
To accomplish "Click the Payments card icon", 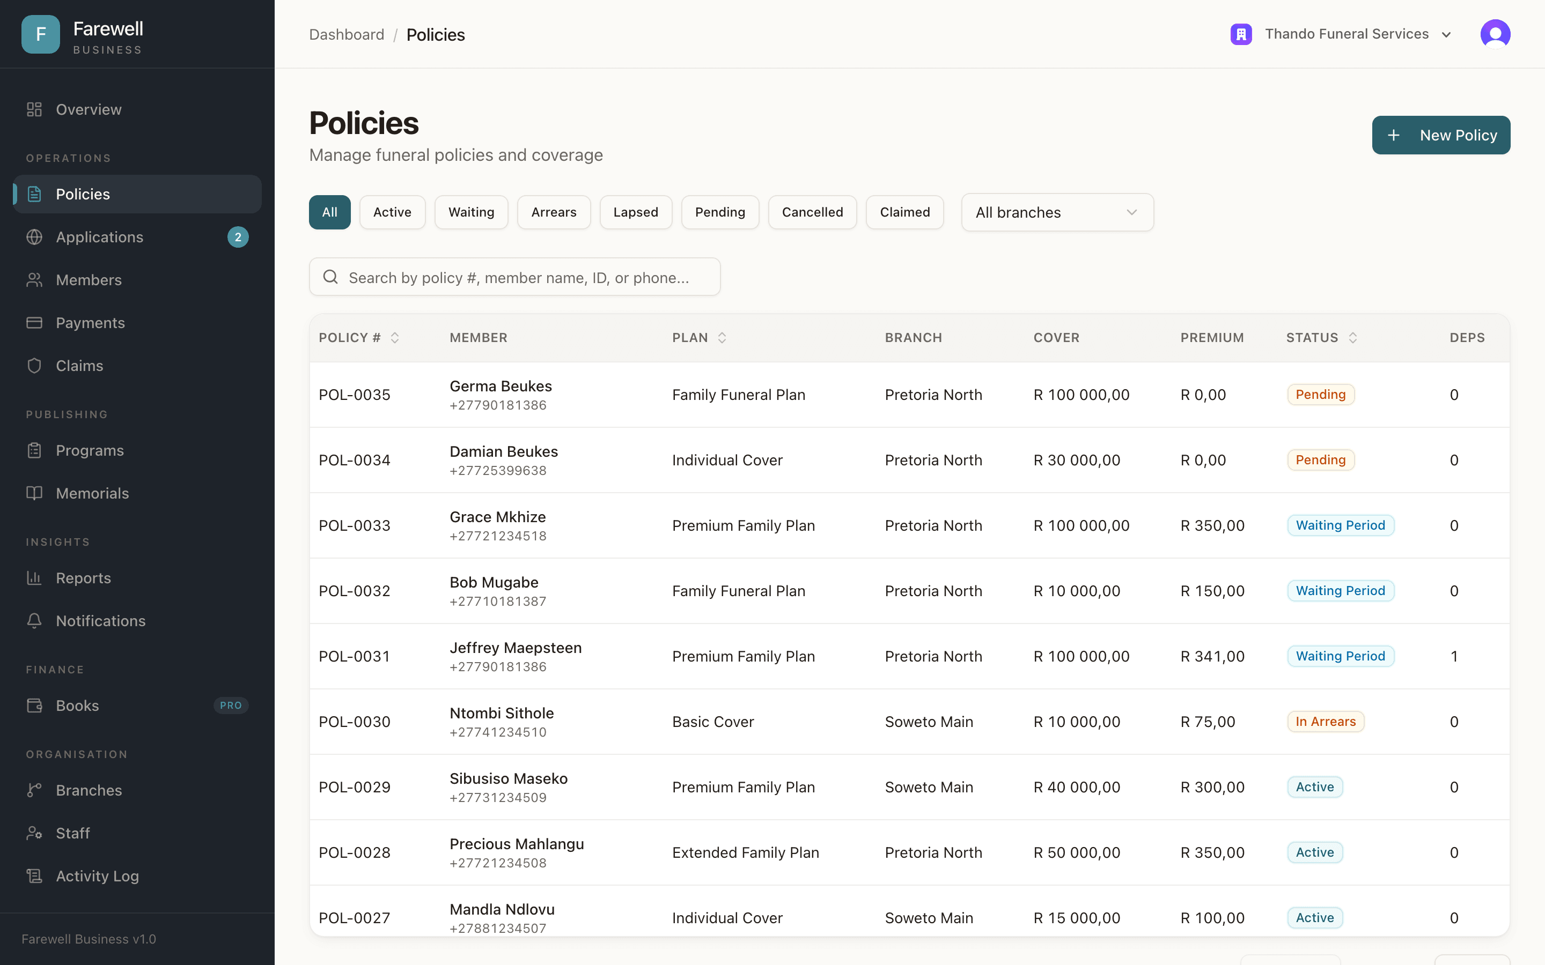I will [x=34, y=322].
